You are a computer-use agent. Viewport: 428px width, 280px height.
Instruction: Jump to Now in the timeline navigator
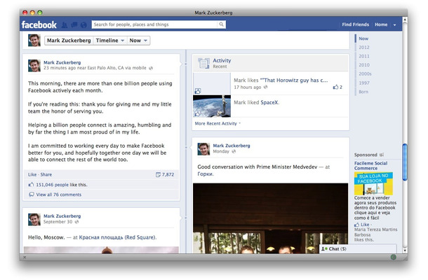tap(363, 38)
